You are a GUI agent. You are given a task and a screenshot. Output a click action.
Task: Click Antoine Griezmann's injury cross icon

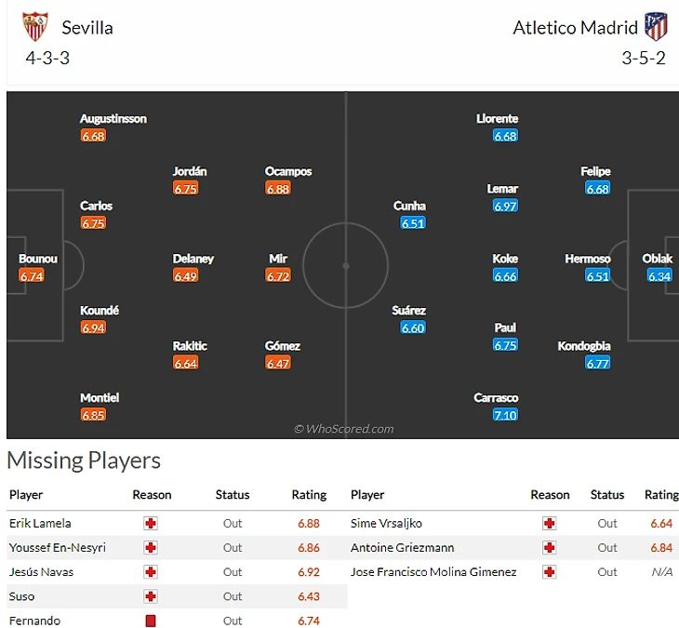point(549,548)
